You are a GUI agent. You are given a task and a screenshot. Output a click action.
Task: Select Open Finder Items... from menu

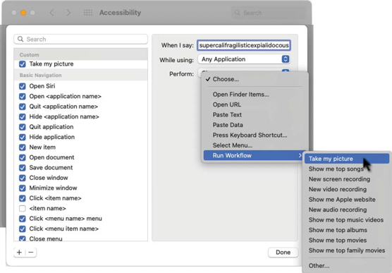click(255, 95)
